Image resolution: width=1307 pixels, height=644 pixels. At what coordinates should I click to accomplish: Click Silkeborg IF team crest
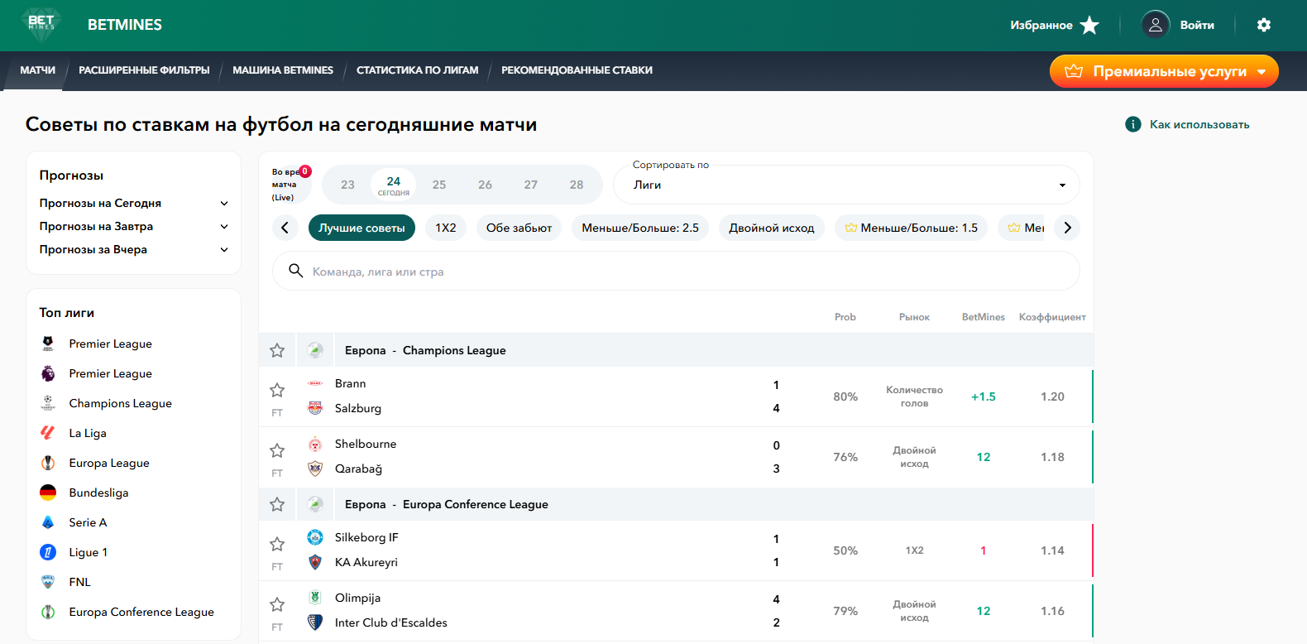coord(315,537)
